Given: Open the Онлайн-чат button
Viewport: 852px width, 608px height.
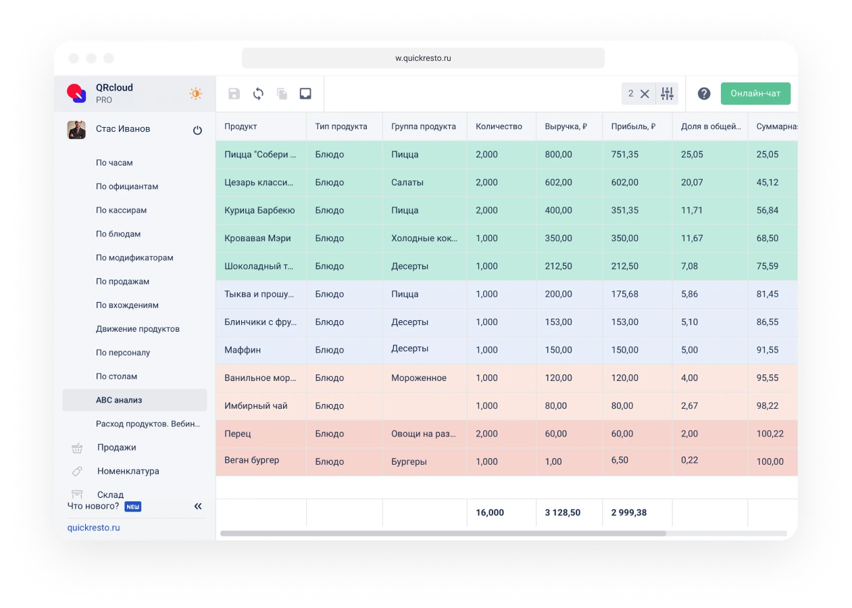Looking at the screenshot, I should pyautogui.click(x=755, y=93).
